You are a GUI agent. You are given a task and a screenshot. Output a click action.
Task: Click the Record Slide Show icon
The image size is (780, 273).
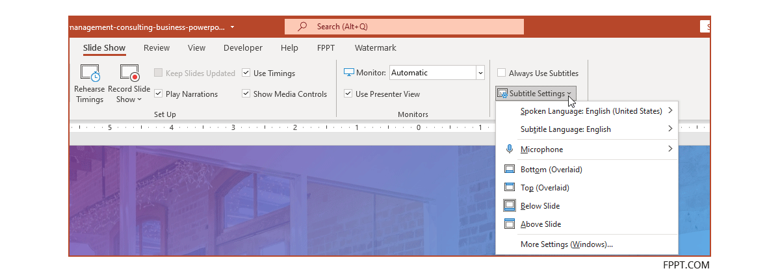point(129,73)
